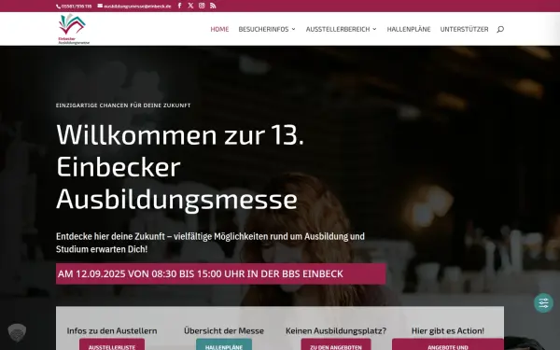Expand the AUSSTELLERBEREICH dropdown chevron
560x350 pixels.
[x=374, y=29]
